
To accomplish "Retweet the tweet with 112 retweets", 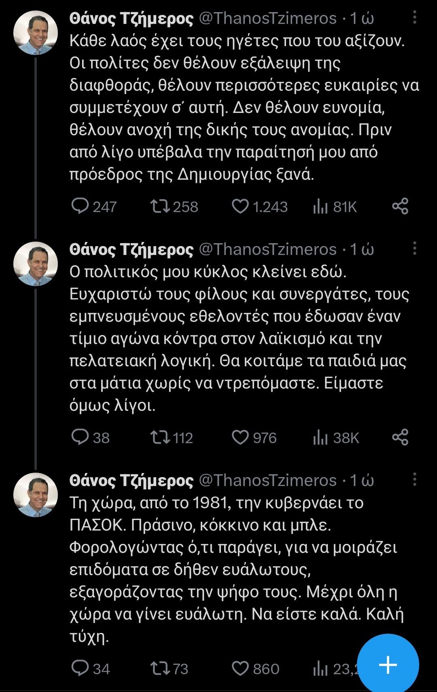I will click(160, 437).
